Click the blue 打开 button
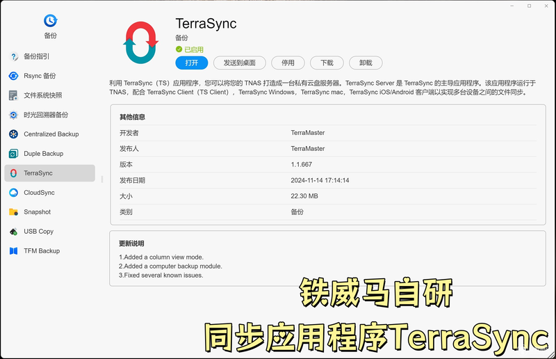This screenshot has width=556, height=359. pos(192,63)
